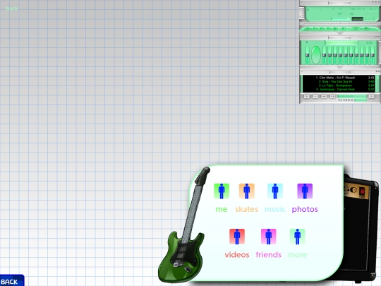Select the second playlist track (3:46)
This screenshot has width=381, height=286.
coord(339,81)
